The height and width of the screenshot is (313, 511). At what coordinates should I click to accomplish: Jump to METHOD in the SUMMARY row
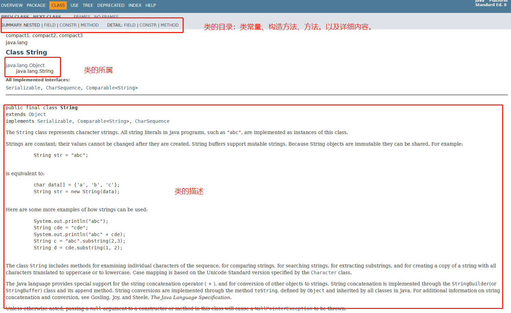point(90,25)
